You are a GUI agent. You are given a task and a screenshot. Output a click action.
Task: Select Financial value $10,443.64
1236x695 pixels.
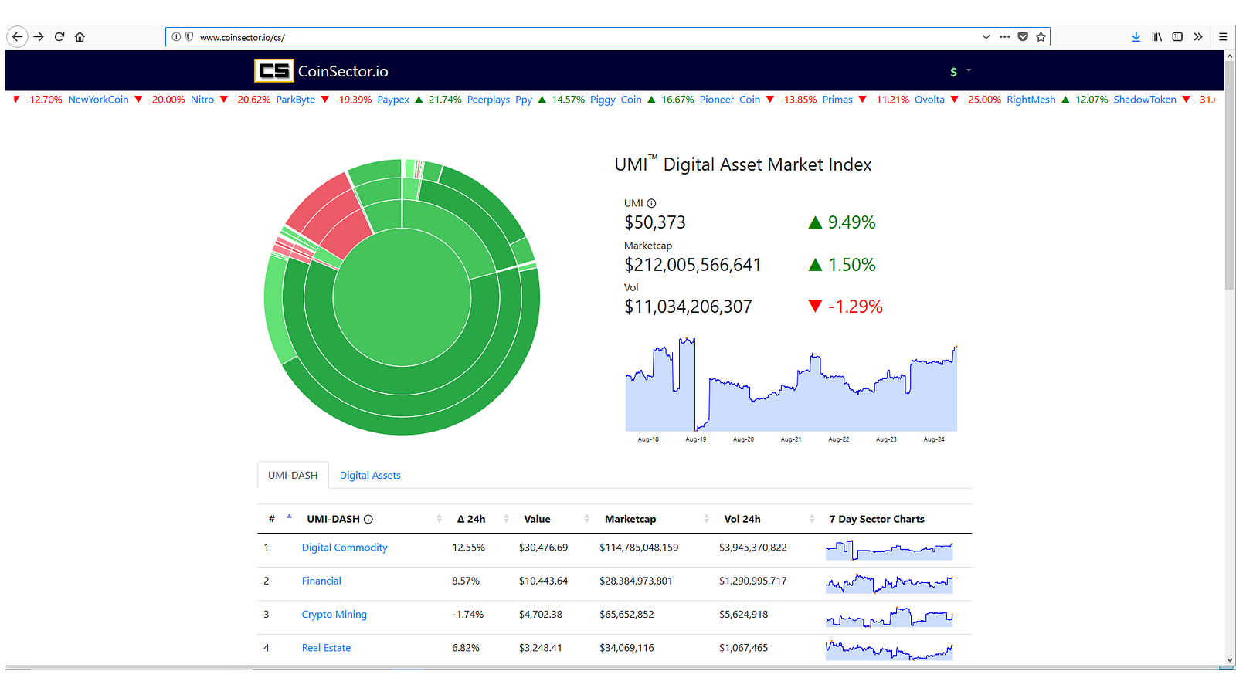click(543, 581)
